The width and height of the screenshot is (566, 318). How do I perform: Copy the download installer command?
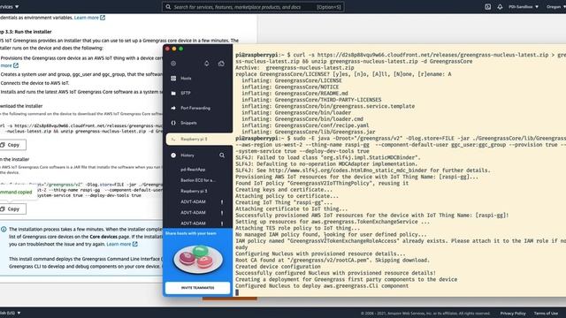click(12, 145)
